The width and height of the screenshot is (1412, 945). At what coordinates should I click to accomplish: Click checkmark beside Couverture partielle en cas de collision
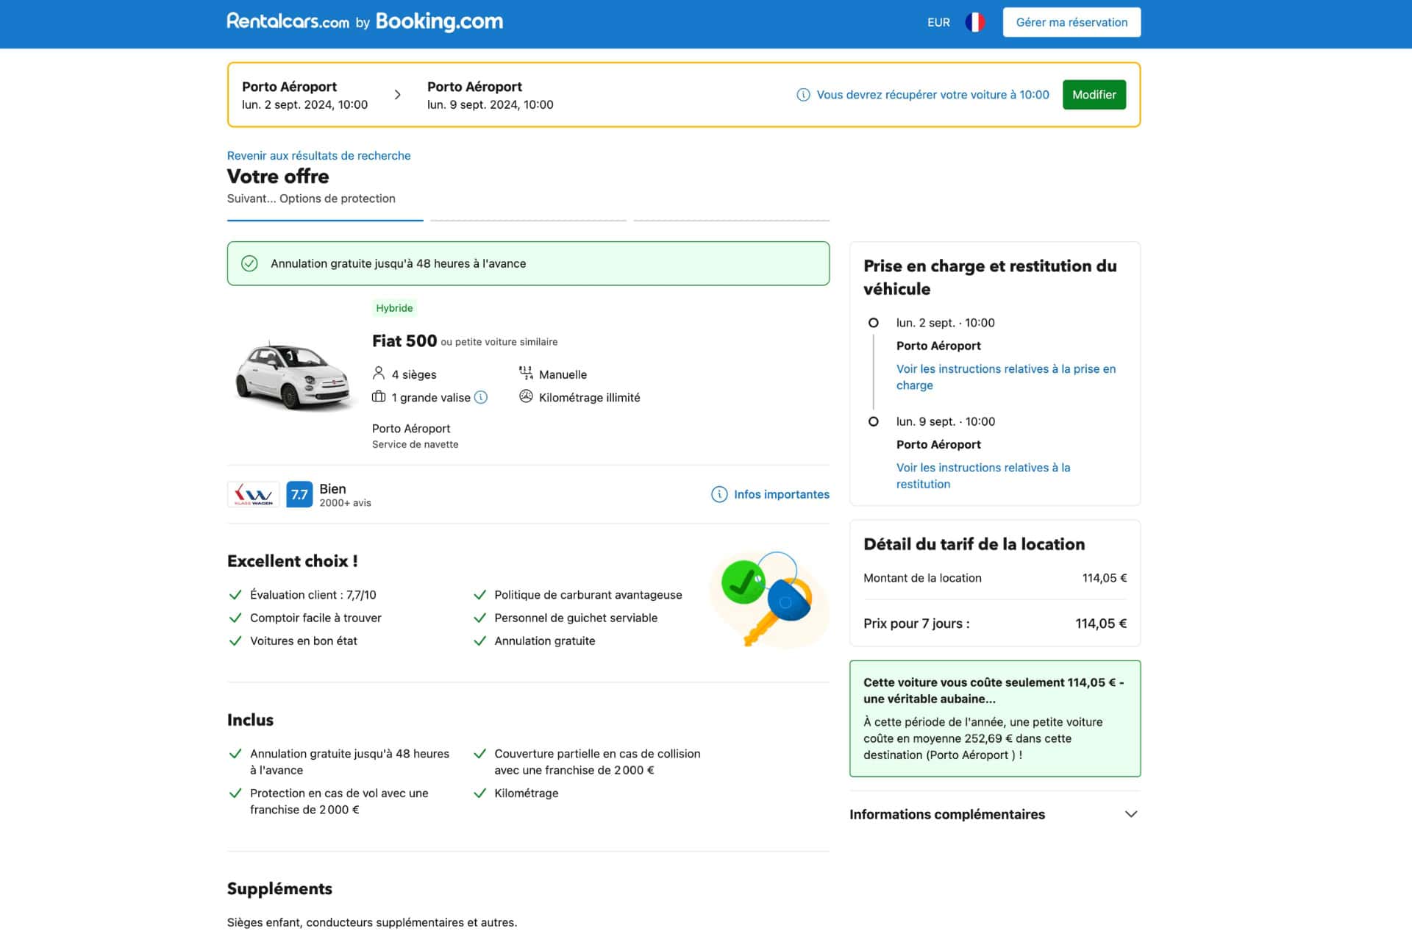[x=480, y=753]
